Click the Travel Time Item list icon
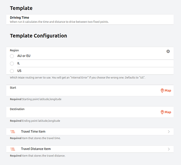Image resolution: width=181 pixels, height=165 pixels. pos(13,132)
